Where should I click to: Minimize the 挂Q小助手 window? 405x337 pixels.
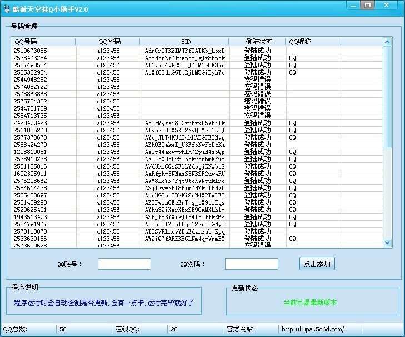tap(353, 6)
